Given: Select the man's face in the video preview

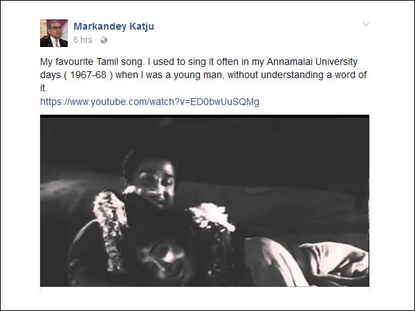Looking at the screenshot, I should (x=154, y=182).
